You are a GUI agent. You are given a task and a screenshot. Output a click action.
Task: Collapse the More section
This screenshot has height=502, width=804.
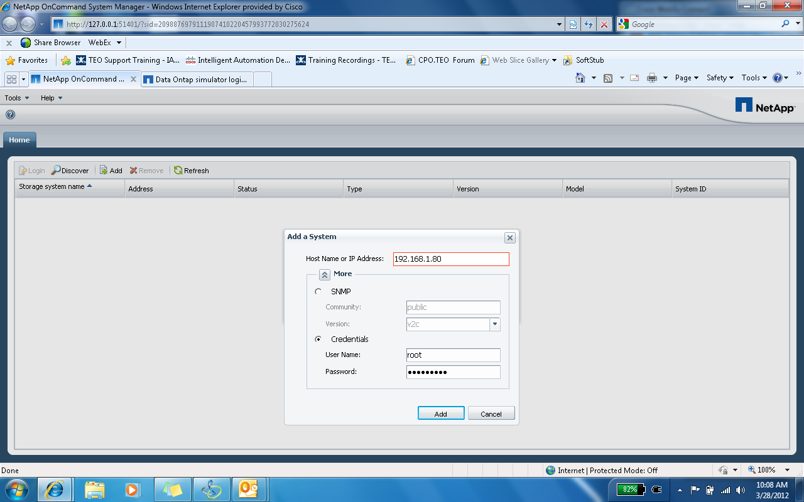pyautogui.click(x=325, y=275)
